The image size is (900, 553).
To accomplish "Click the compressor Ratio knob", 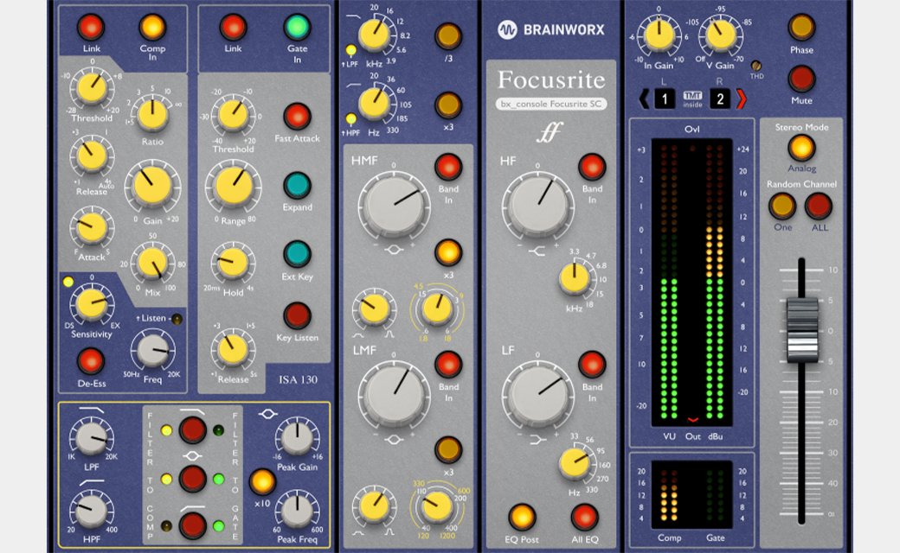I will [x=152, y=113].
